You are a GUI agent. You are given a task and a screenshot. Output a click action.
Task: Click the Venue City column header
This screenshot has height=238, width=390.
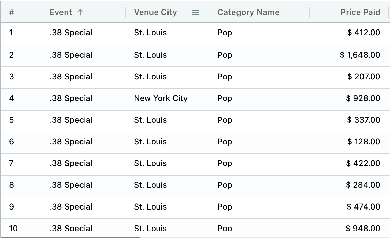[155, 13]
